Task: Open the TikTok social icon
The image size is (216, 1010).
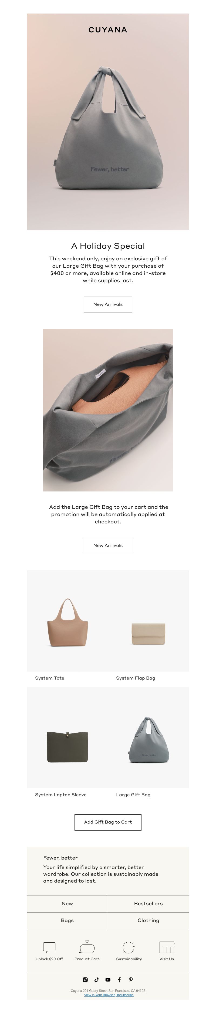Action: 97,979
